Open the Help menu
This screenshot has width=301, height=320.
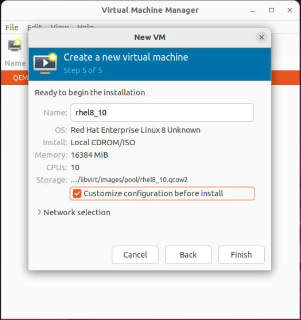85,28
